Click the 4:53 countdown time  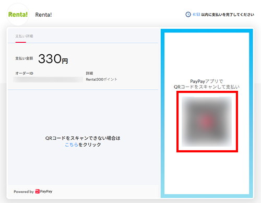(196, 15)
